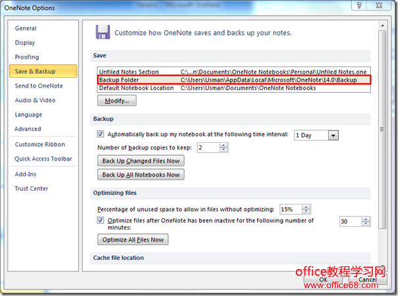Click the Cancel button
The width and height of the screenshot is (398, 296).
tap(368, 280)
